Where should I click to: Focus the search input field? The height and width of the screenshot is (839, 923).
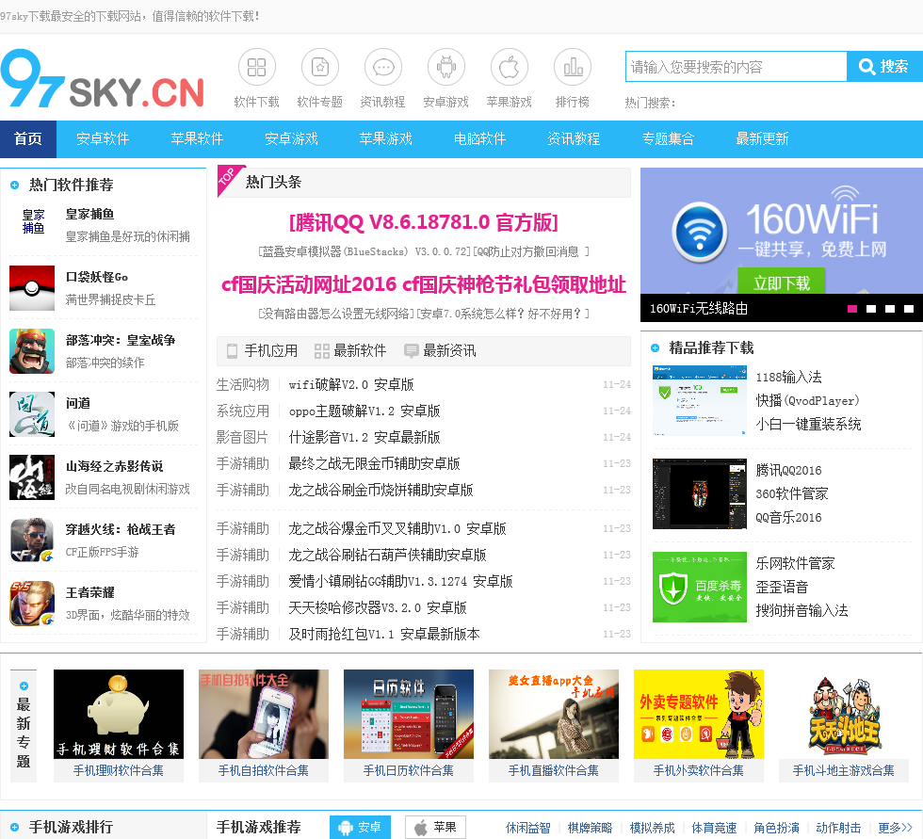pos(736,67)
